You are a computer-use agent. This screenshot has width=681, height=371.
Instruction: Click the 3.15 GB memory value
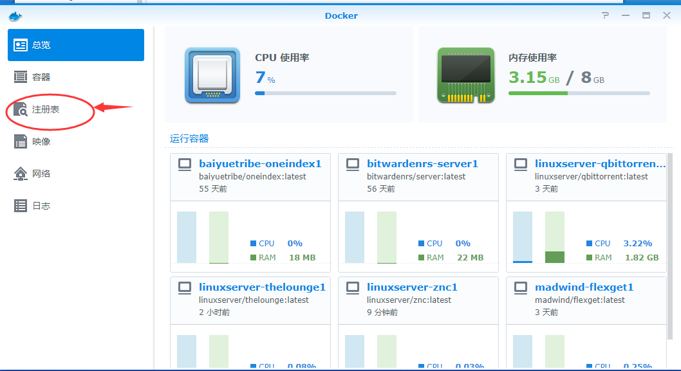click(534, 78)
